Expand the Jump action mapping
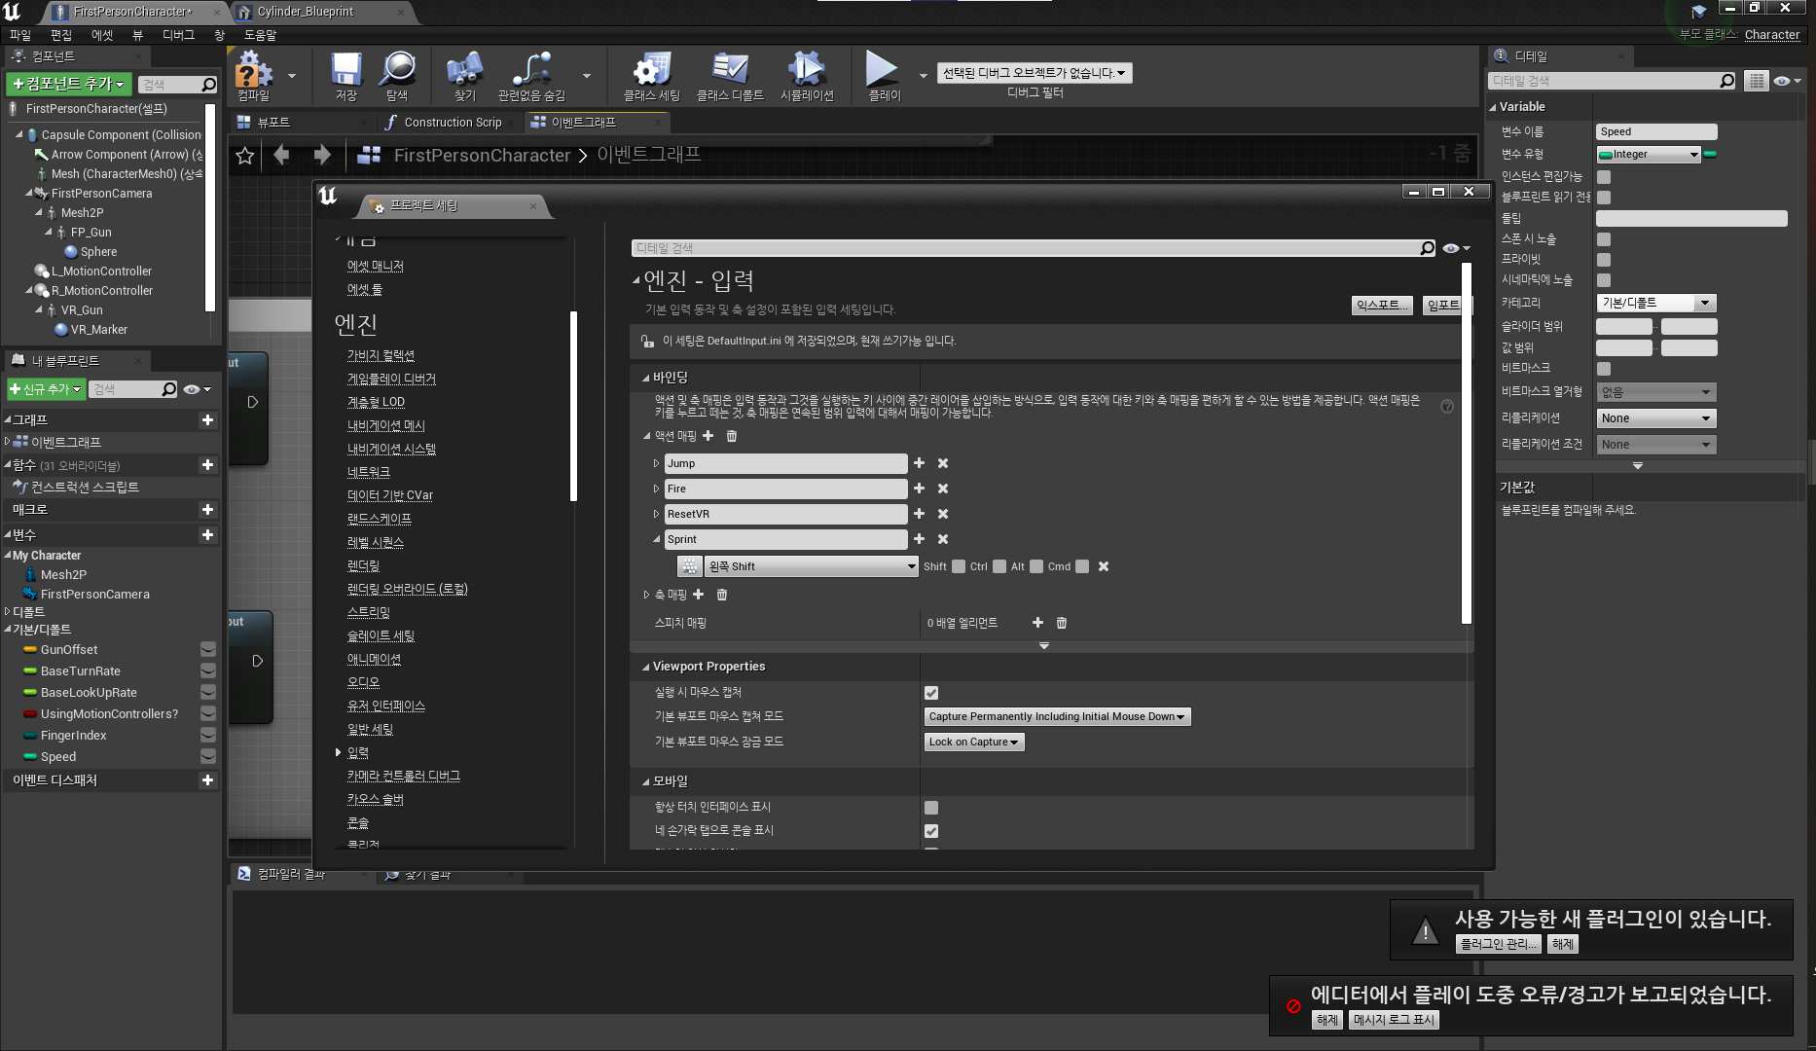This screenshot has height=1051, width=1816. 656,463
